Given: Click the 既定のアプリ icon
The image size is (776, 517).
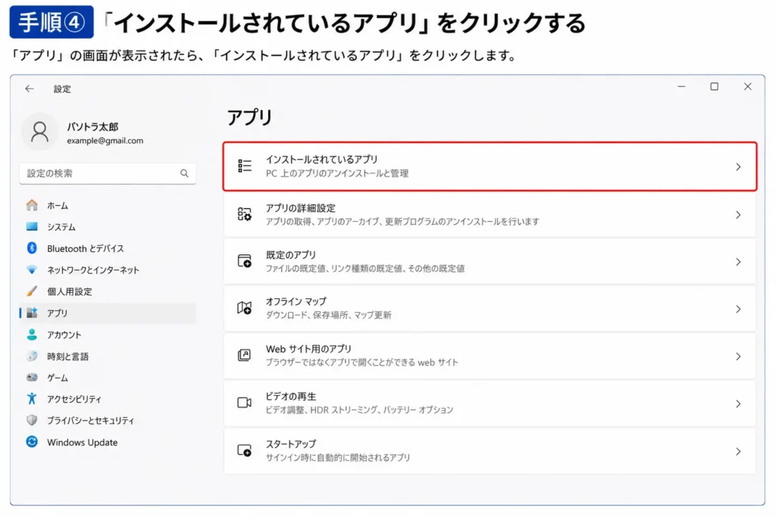Looking at the screenshot, I should 245,261.
